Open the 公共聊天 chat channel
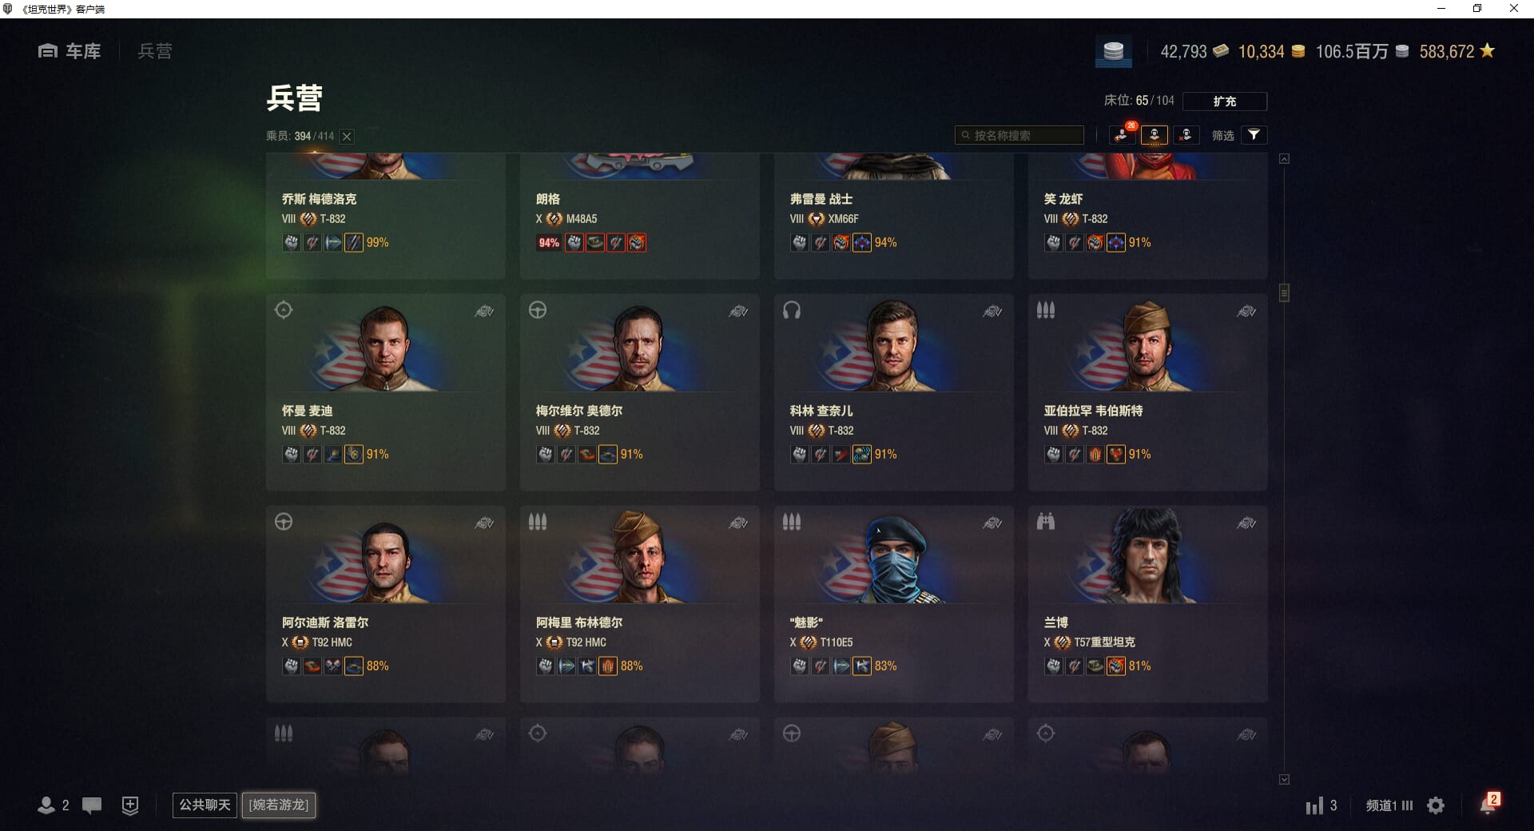Image resolution: width=1534 pixels, height=831 pixels. tap(205, 805)
